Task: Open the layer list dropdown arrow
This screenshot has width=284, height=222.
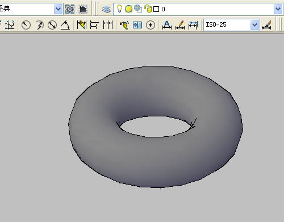Action: pyautogui.click(x=278, y=9)
